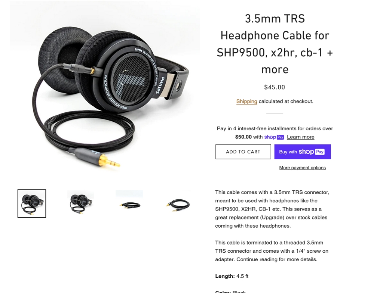This screenshot has width=383, height=293.
Task: Follow the Shipping policy link
Action: tap(246, 102)
